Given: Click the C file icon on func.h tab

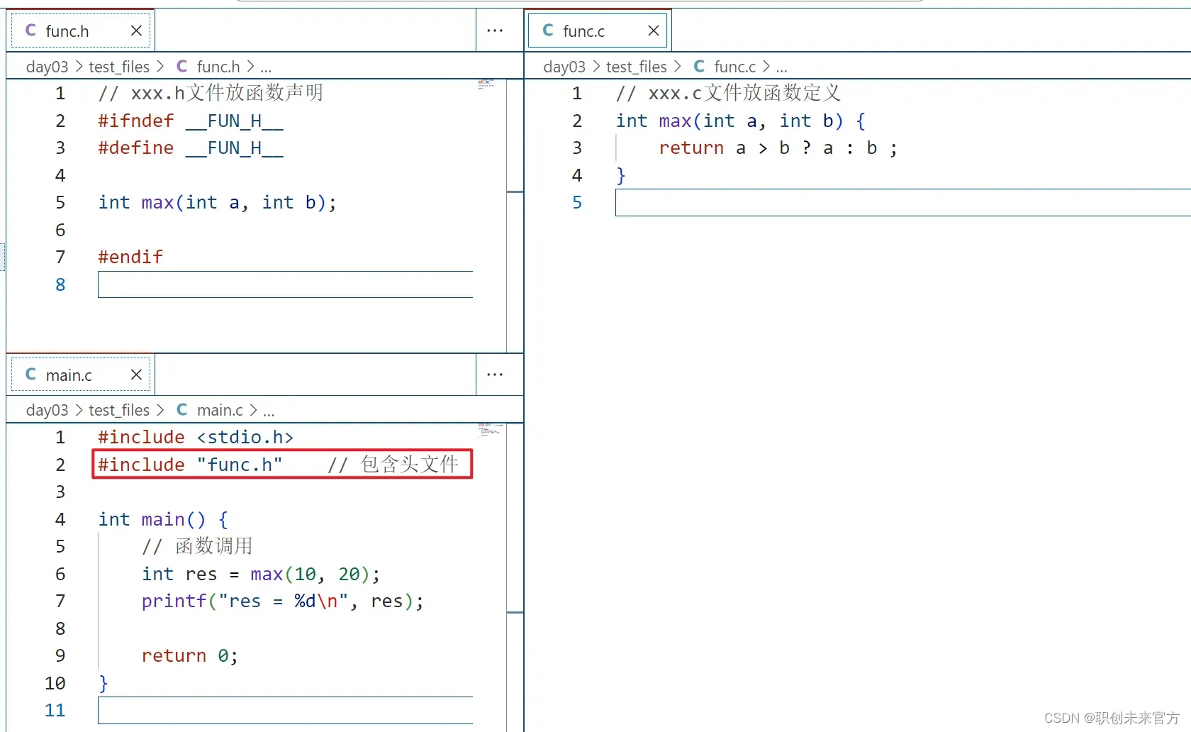Looking at the screenshot, I should pos(30,30).
